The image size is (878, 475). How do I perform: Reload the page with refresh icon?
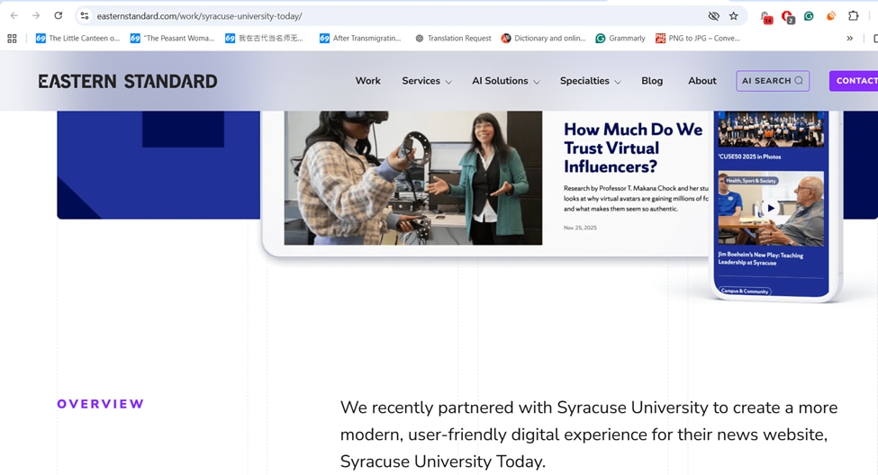pos(58,15)
